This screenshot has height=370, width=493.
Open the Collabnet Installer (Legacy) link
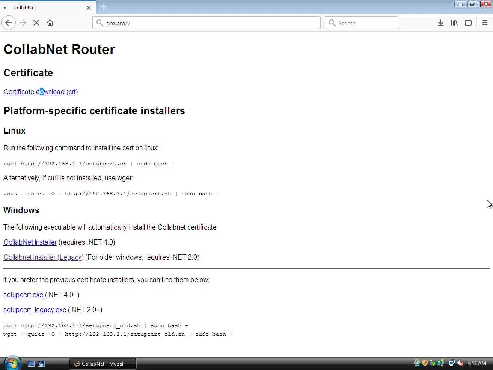[43, 257]
